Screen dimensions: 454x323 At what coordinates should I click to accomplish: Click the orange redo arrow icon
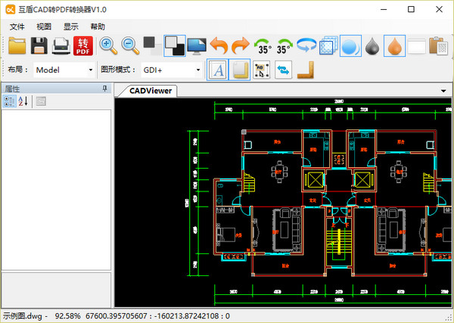(x=241, y=46)
